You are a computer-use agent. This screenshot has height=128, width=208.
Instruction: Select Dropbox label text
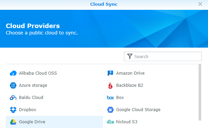coord(27,110)
